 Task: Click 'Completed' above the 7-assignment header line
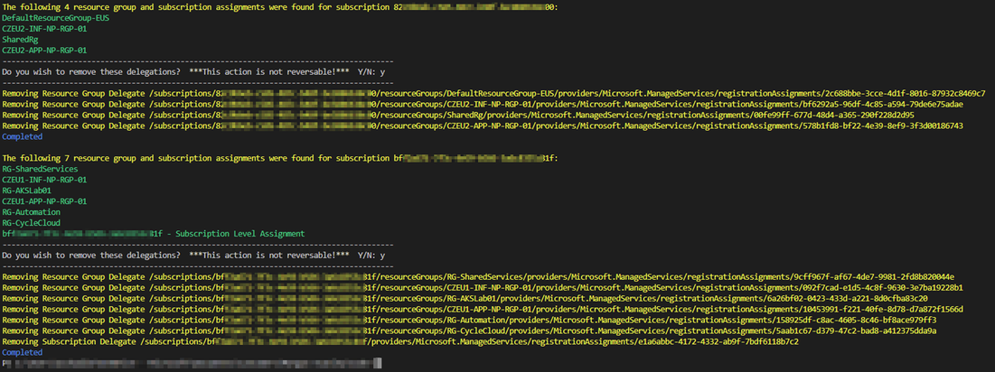(23, 136)
